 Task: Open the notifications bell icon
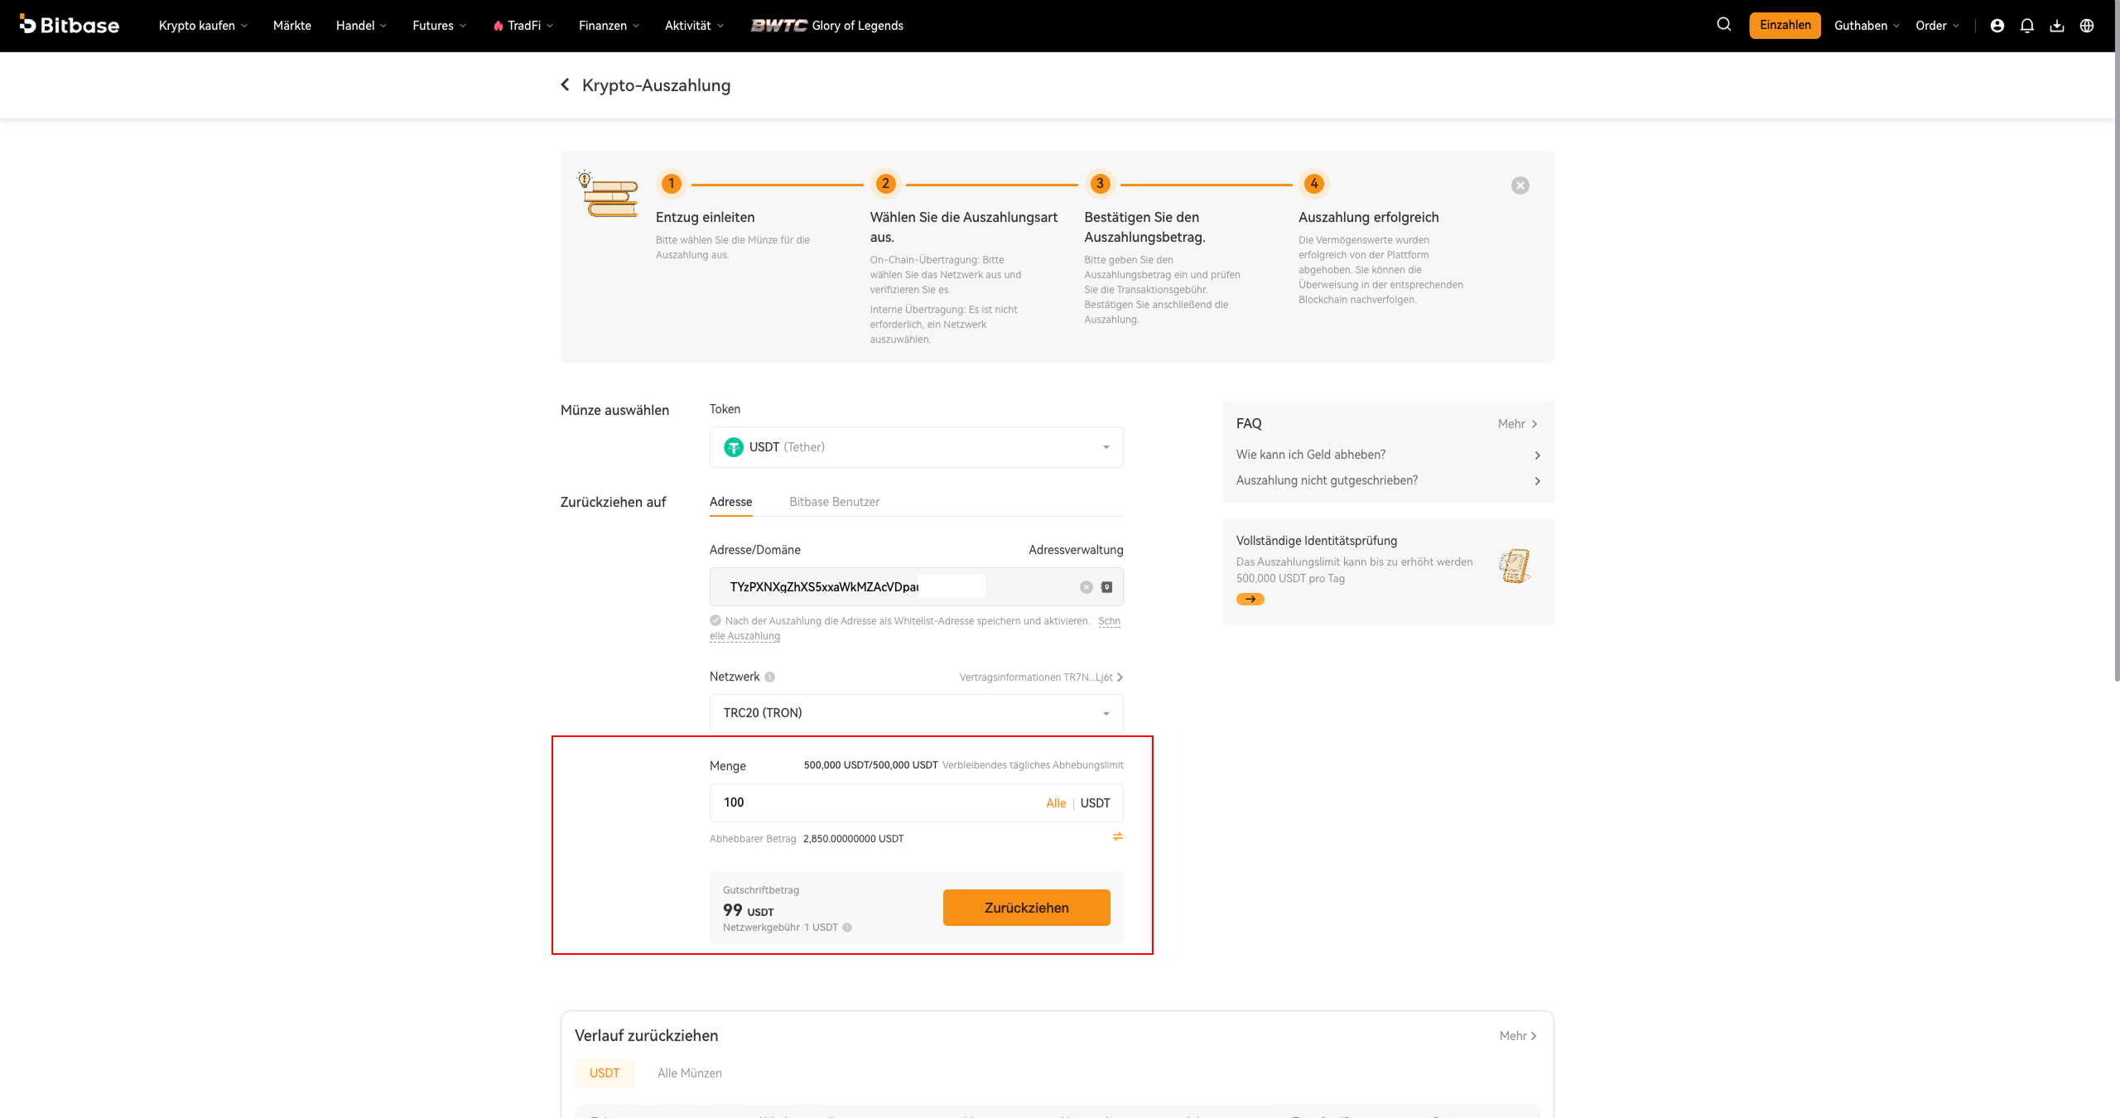point(2027,26)
